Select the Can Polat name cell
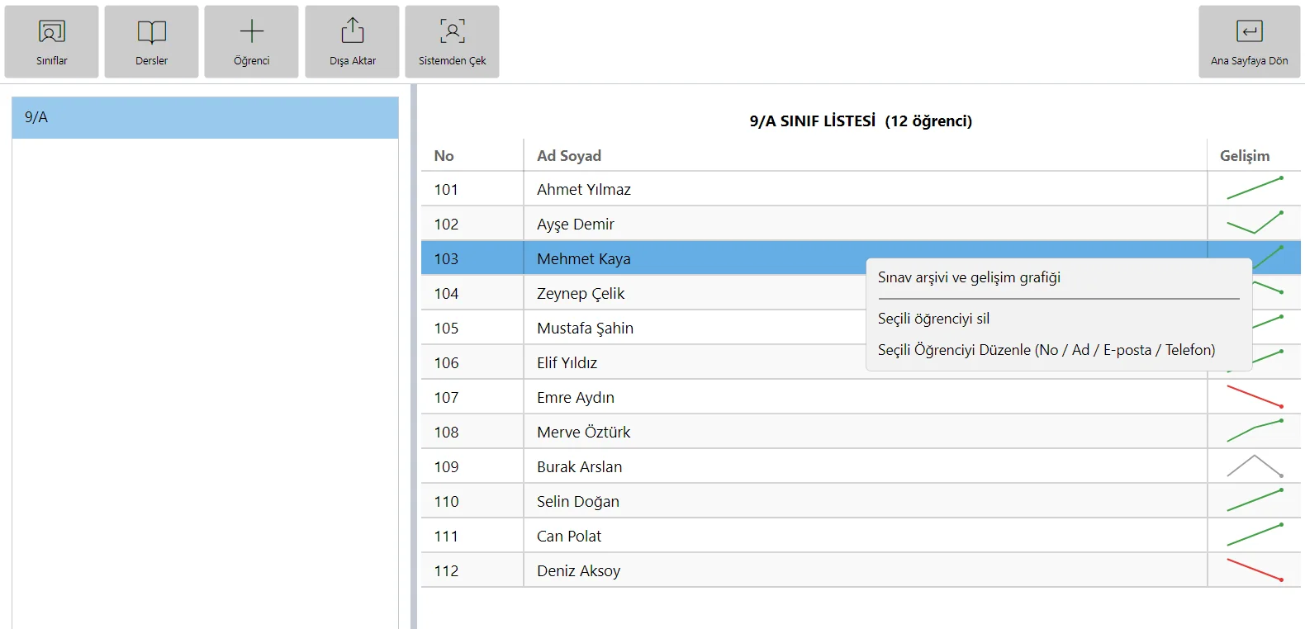The image size is (1305, 629). coord(865,536)
